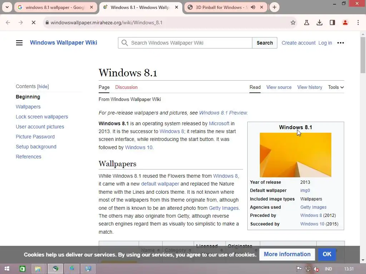Go to Windows Wallpaper Wiki home

click(64, 43)
